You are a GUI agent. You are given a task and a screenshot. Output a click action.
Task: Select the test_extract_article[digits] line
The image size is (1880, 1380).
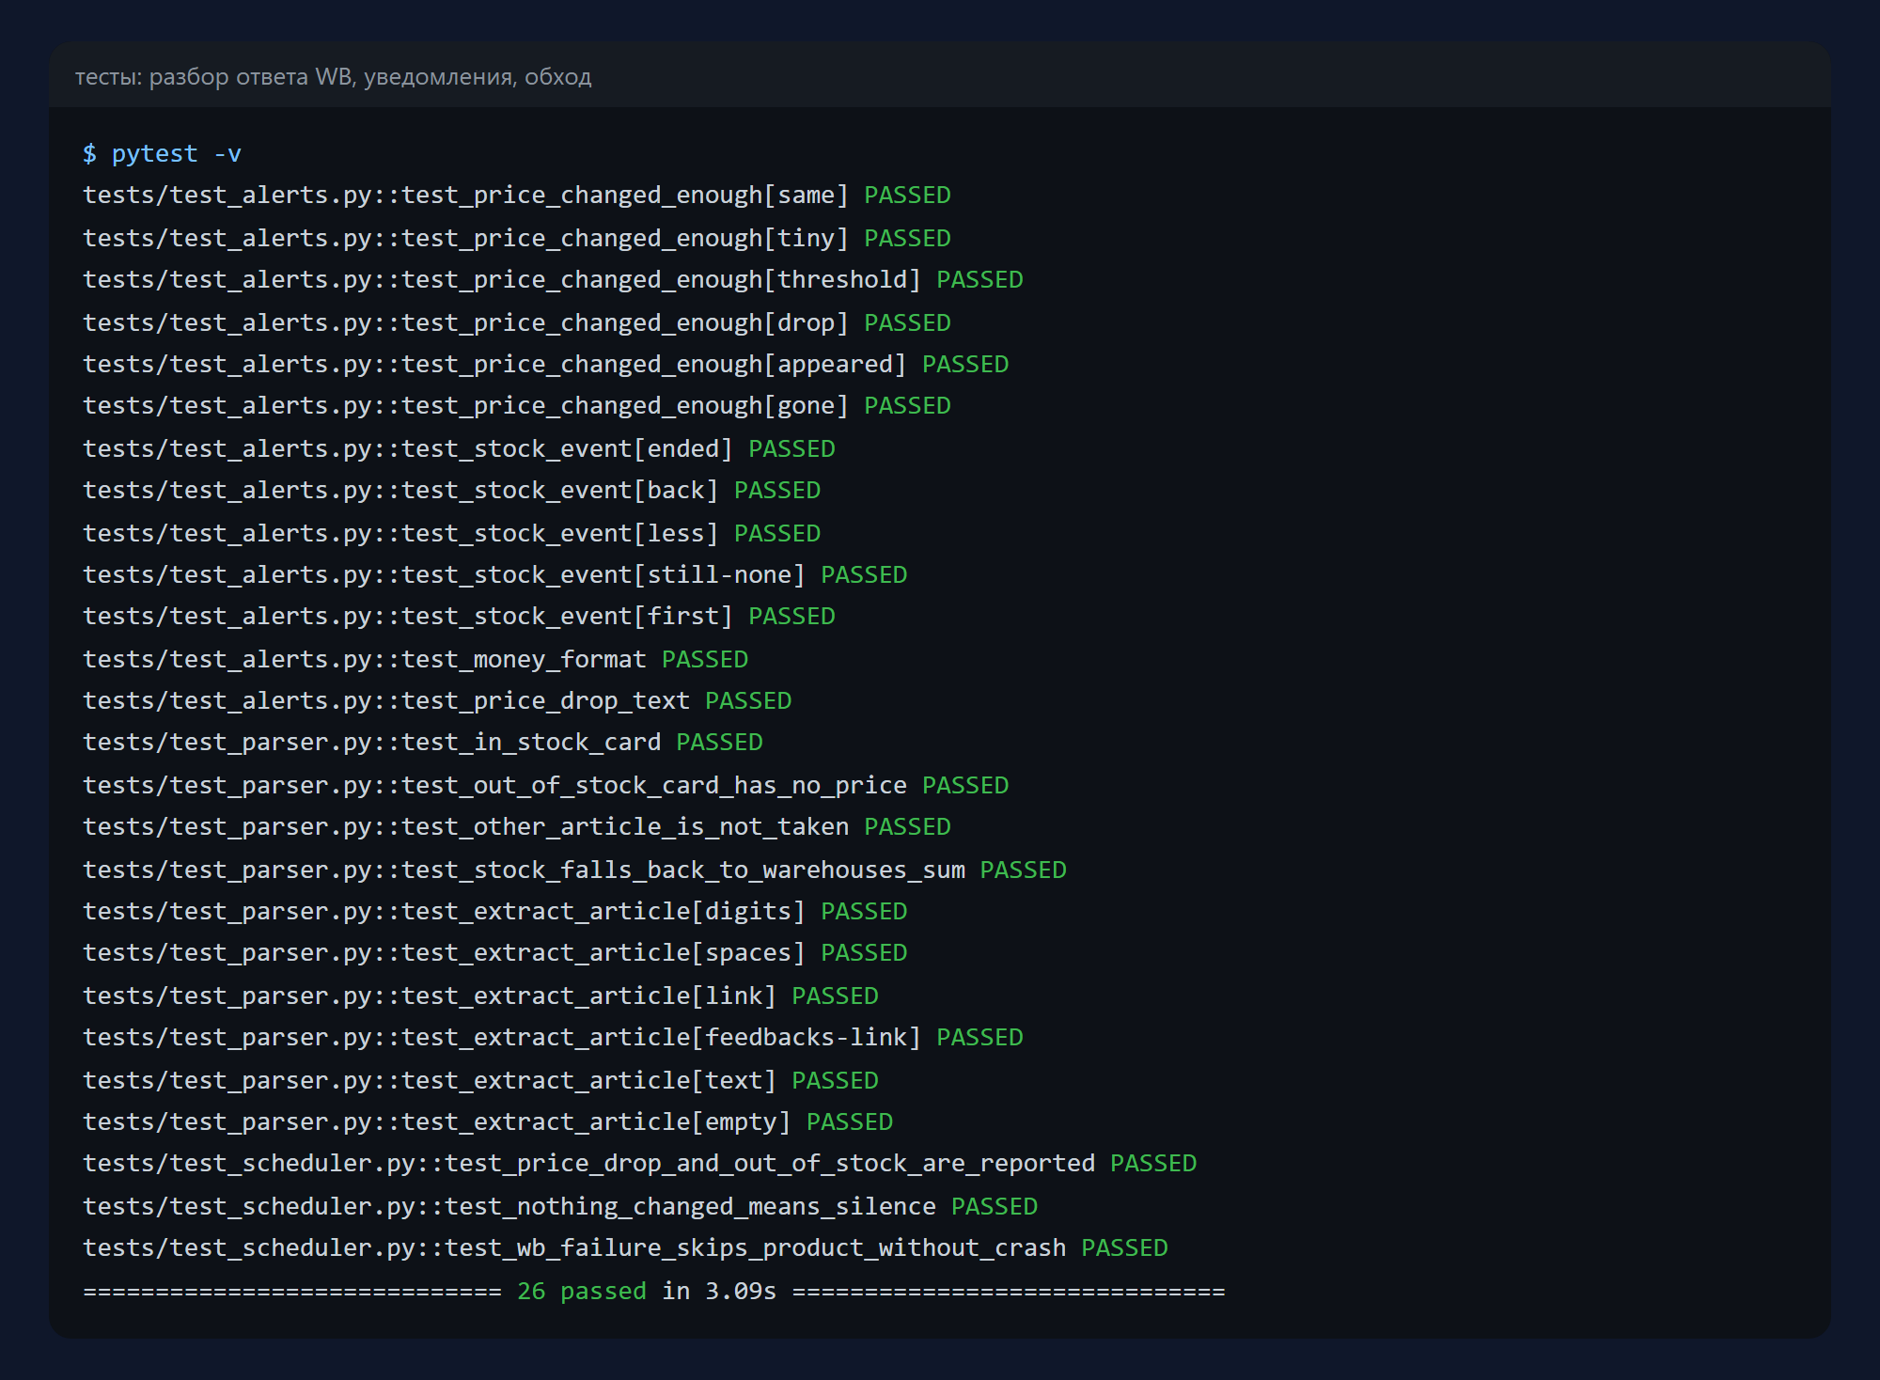[x=495, y=911]
